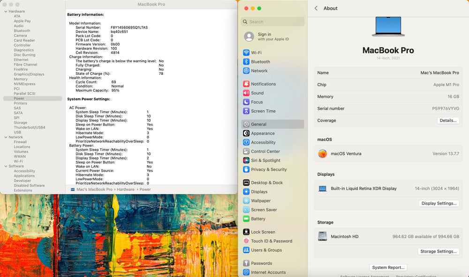Screen dimensions: 469x277
Task: Select Graphics/Displays in the Hardware list
Action: (x=29, y=74)
